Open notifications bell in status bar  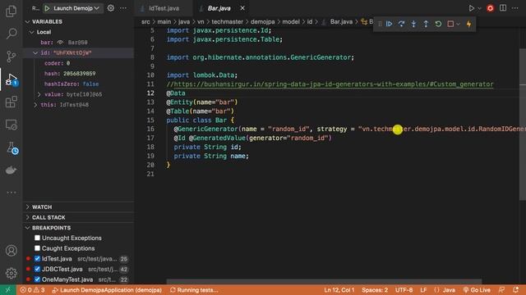515,290
